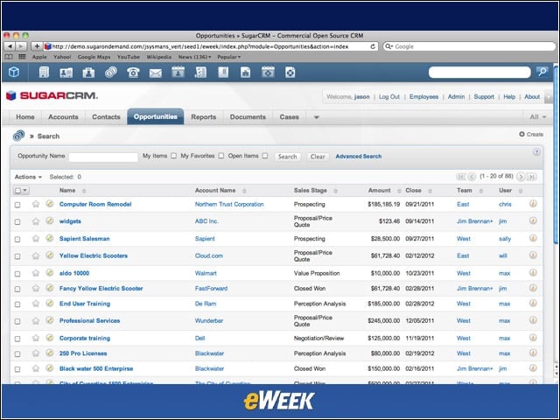Click the Sugar cube icon in the blue toolbar
This screenshot has height=420, width=560.
tap(14, 73)
